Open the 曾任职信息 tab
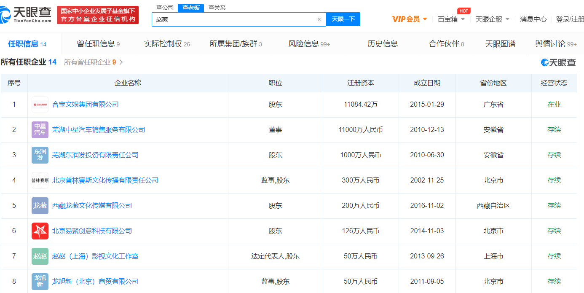 (98, 44)
